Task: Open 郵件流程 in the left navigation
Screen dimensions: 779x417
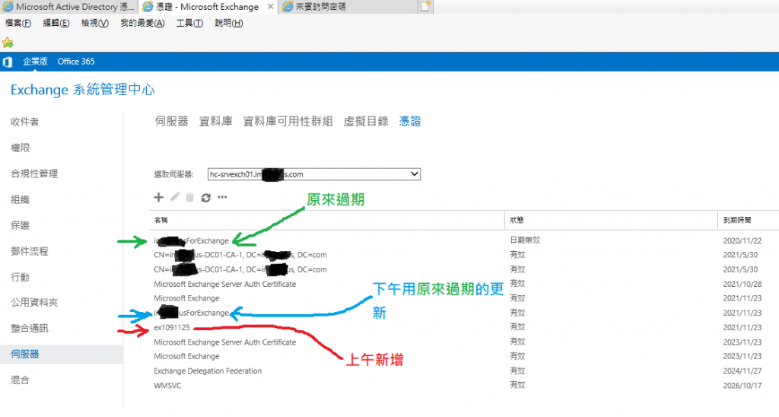Action: pos(30,251)
